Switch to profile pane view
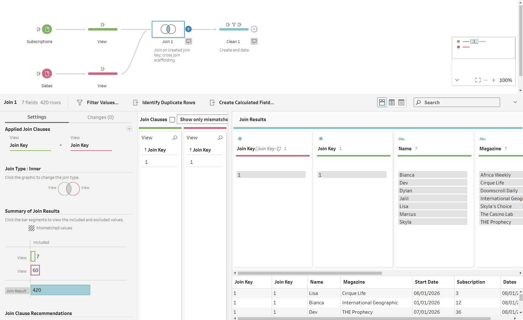Screen dimensions: 523x320 (x=382, y=103)
